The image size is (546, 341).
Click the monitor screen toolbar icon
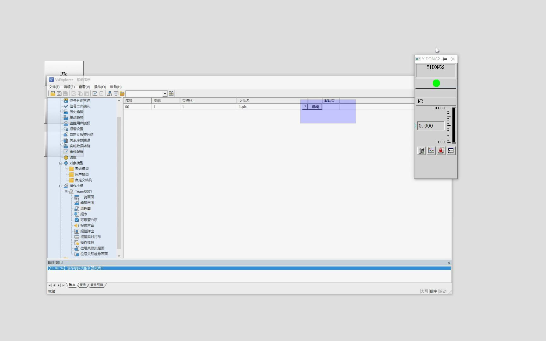pos(116,93)
